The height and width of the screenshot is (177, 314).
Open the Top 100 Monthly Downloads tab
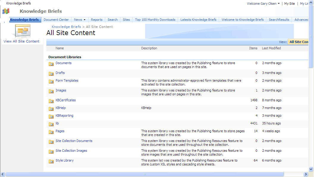click(x=155, y=20)
